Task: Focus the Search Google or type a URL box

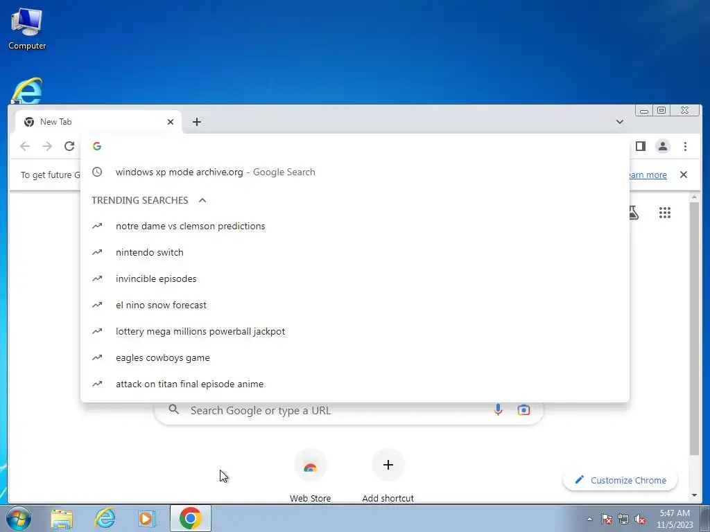Action: (349, 410)
